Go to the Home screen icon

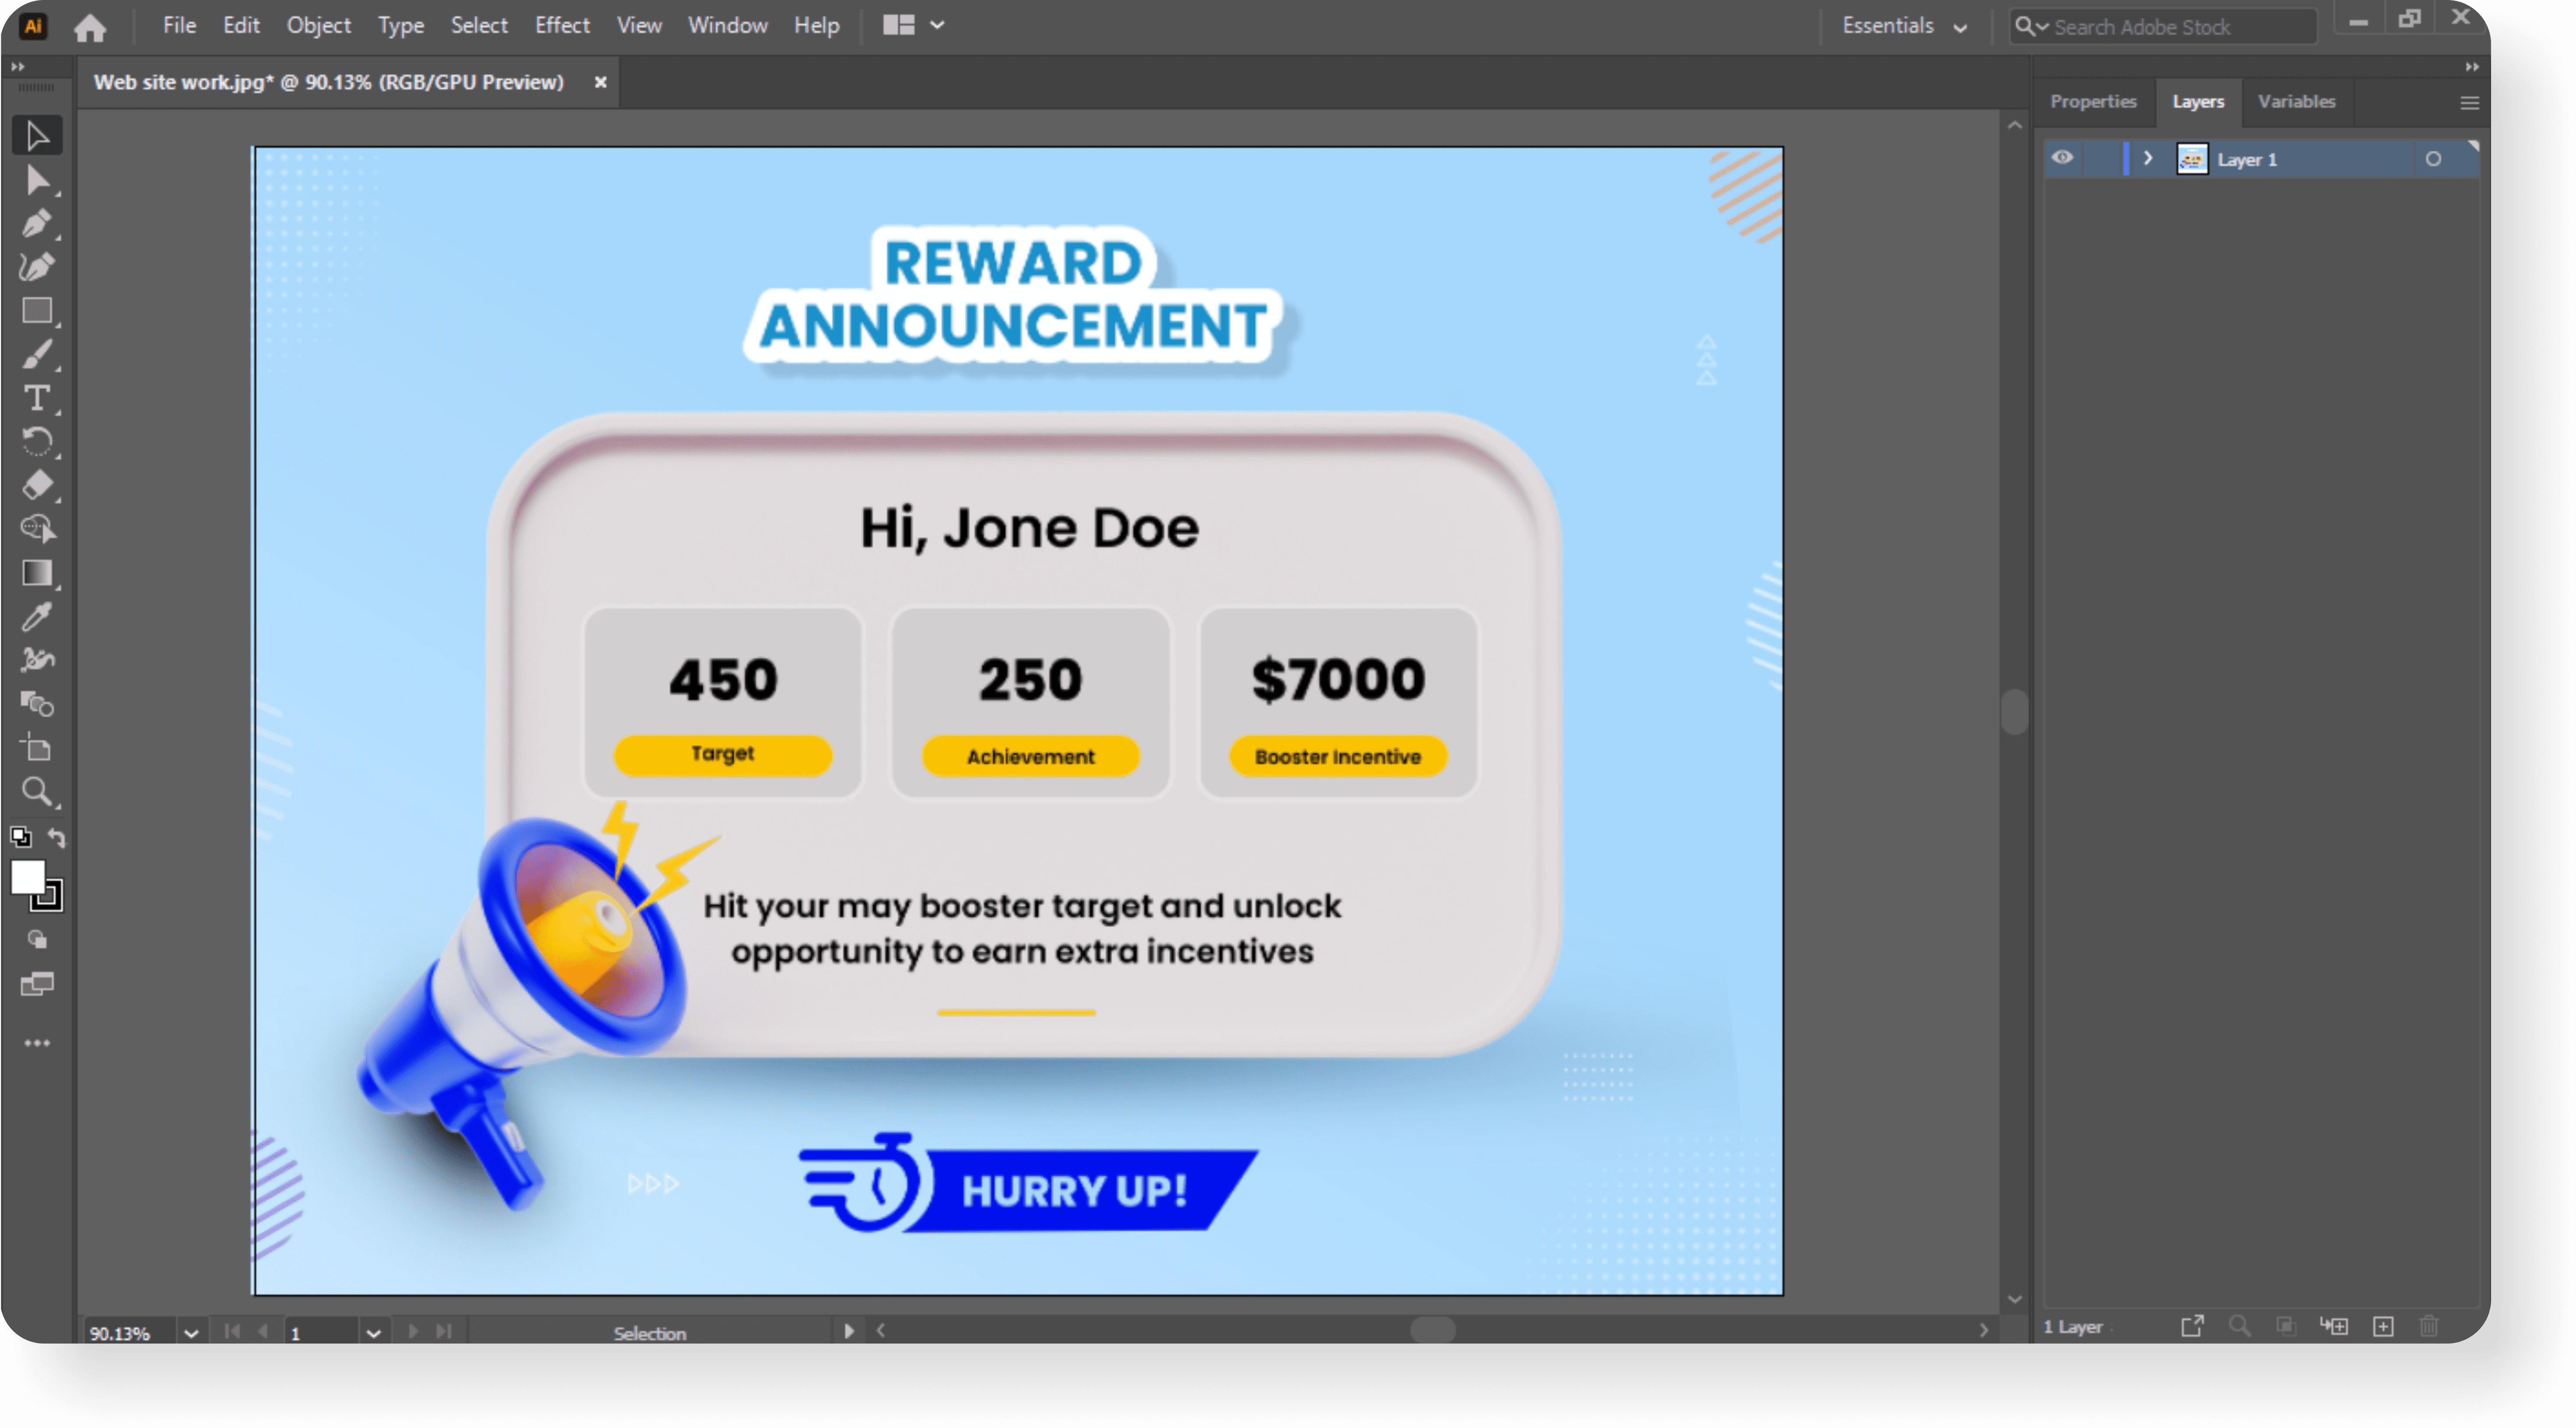(90, 27)
